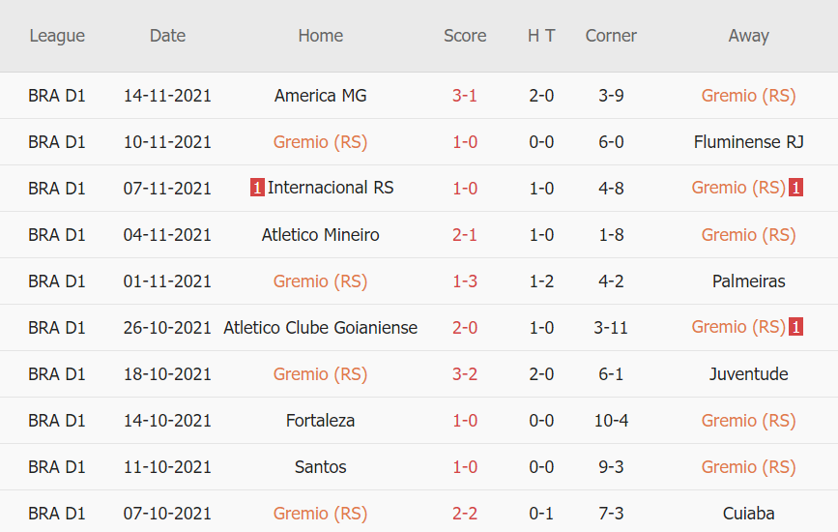Click home Gremio (RS) on 10-11-2021 row

pos(320,142)
